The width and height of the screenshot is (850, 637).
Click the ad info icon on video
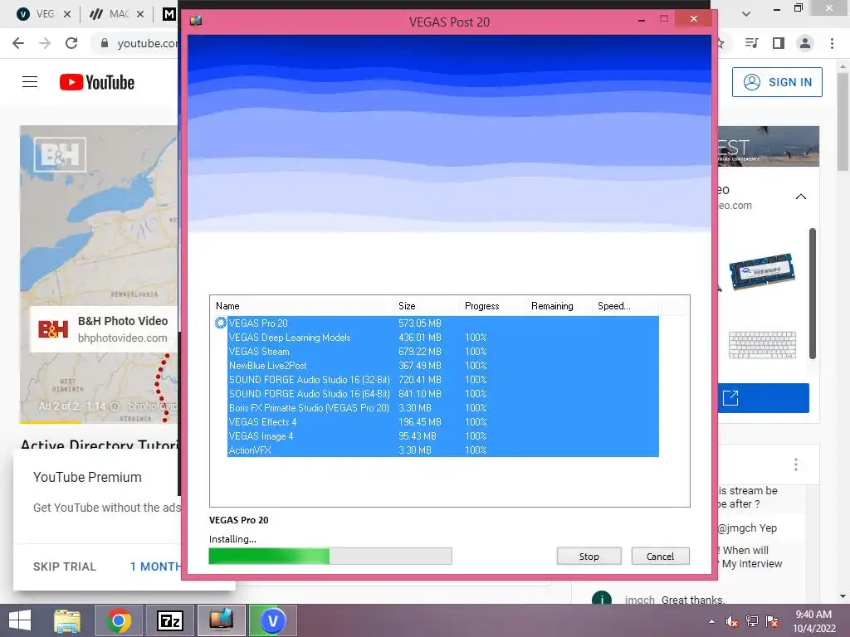tap(115, 406)
